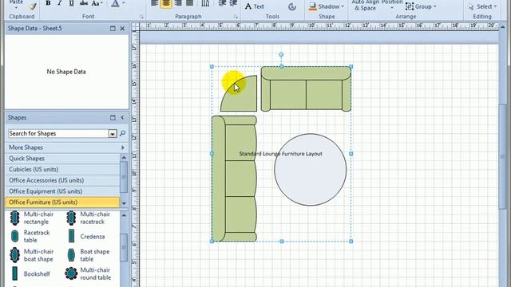Select the Multi-chair round table shape
The height and width of the screenshot is (287, 511).
pyautogui.click(x=89, y=273)
